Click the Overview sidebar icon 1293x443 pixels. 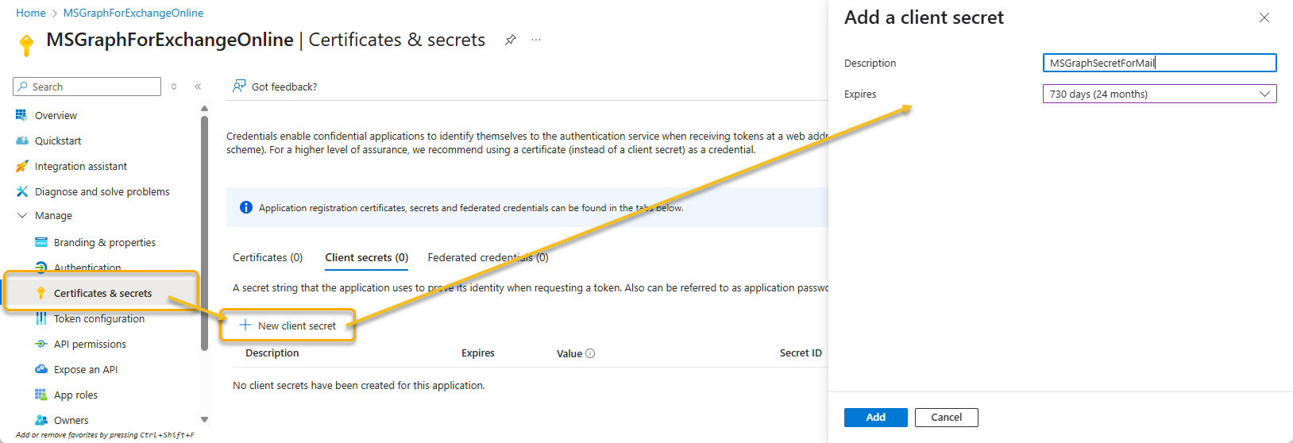click(21, 115)
